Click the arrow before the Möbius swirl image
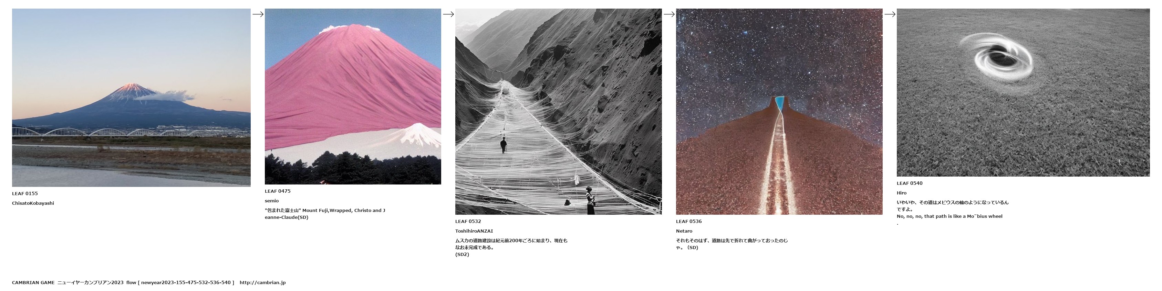This screenshot has width=1162, height=291. point(890,14)
